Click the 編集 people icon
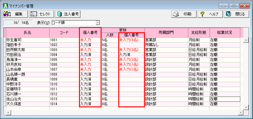The width and height of the screenshot is (253, 119). tap(7, 14)
